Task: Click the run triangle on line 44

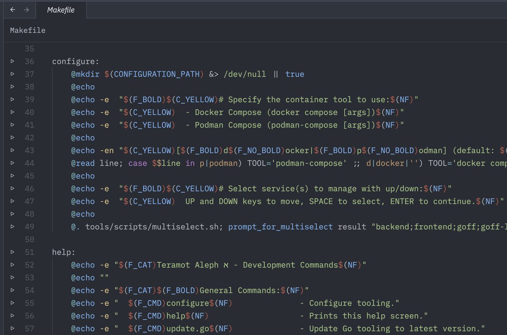Action: click(x=13, y=163)
